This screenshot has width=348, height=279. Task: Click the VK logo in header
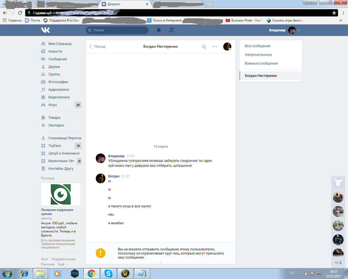(45, 30)
